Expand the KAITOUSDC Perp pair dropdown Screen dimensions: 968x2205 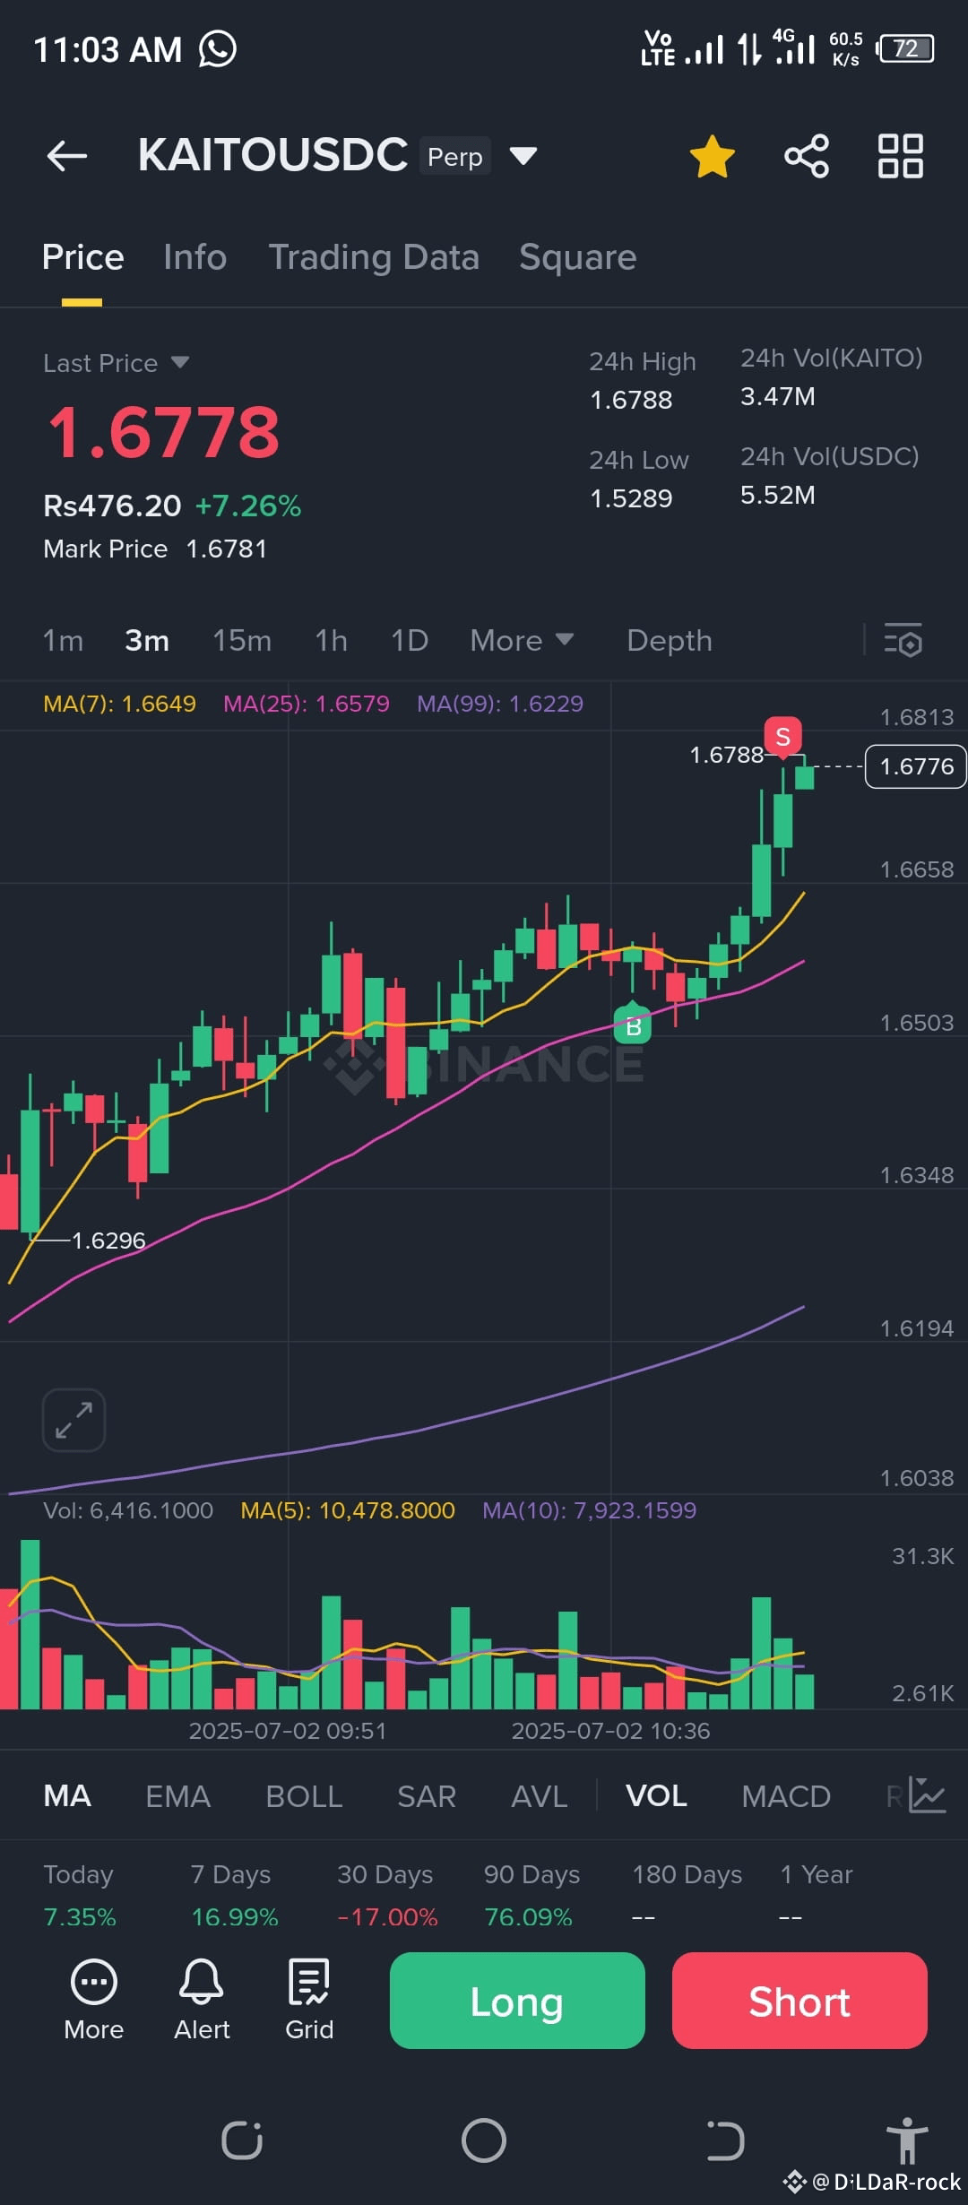tap(523, 156)
